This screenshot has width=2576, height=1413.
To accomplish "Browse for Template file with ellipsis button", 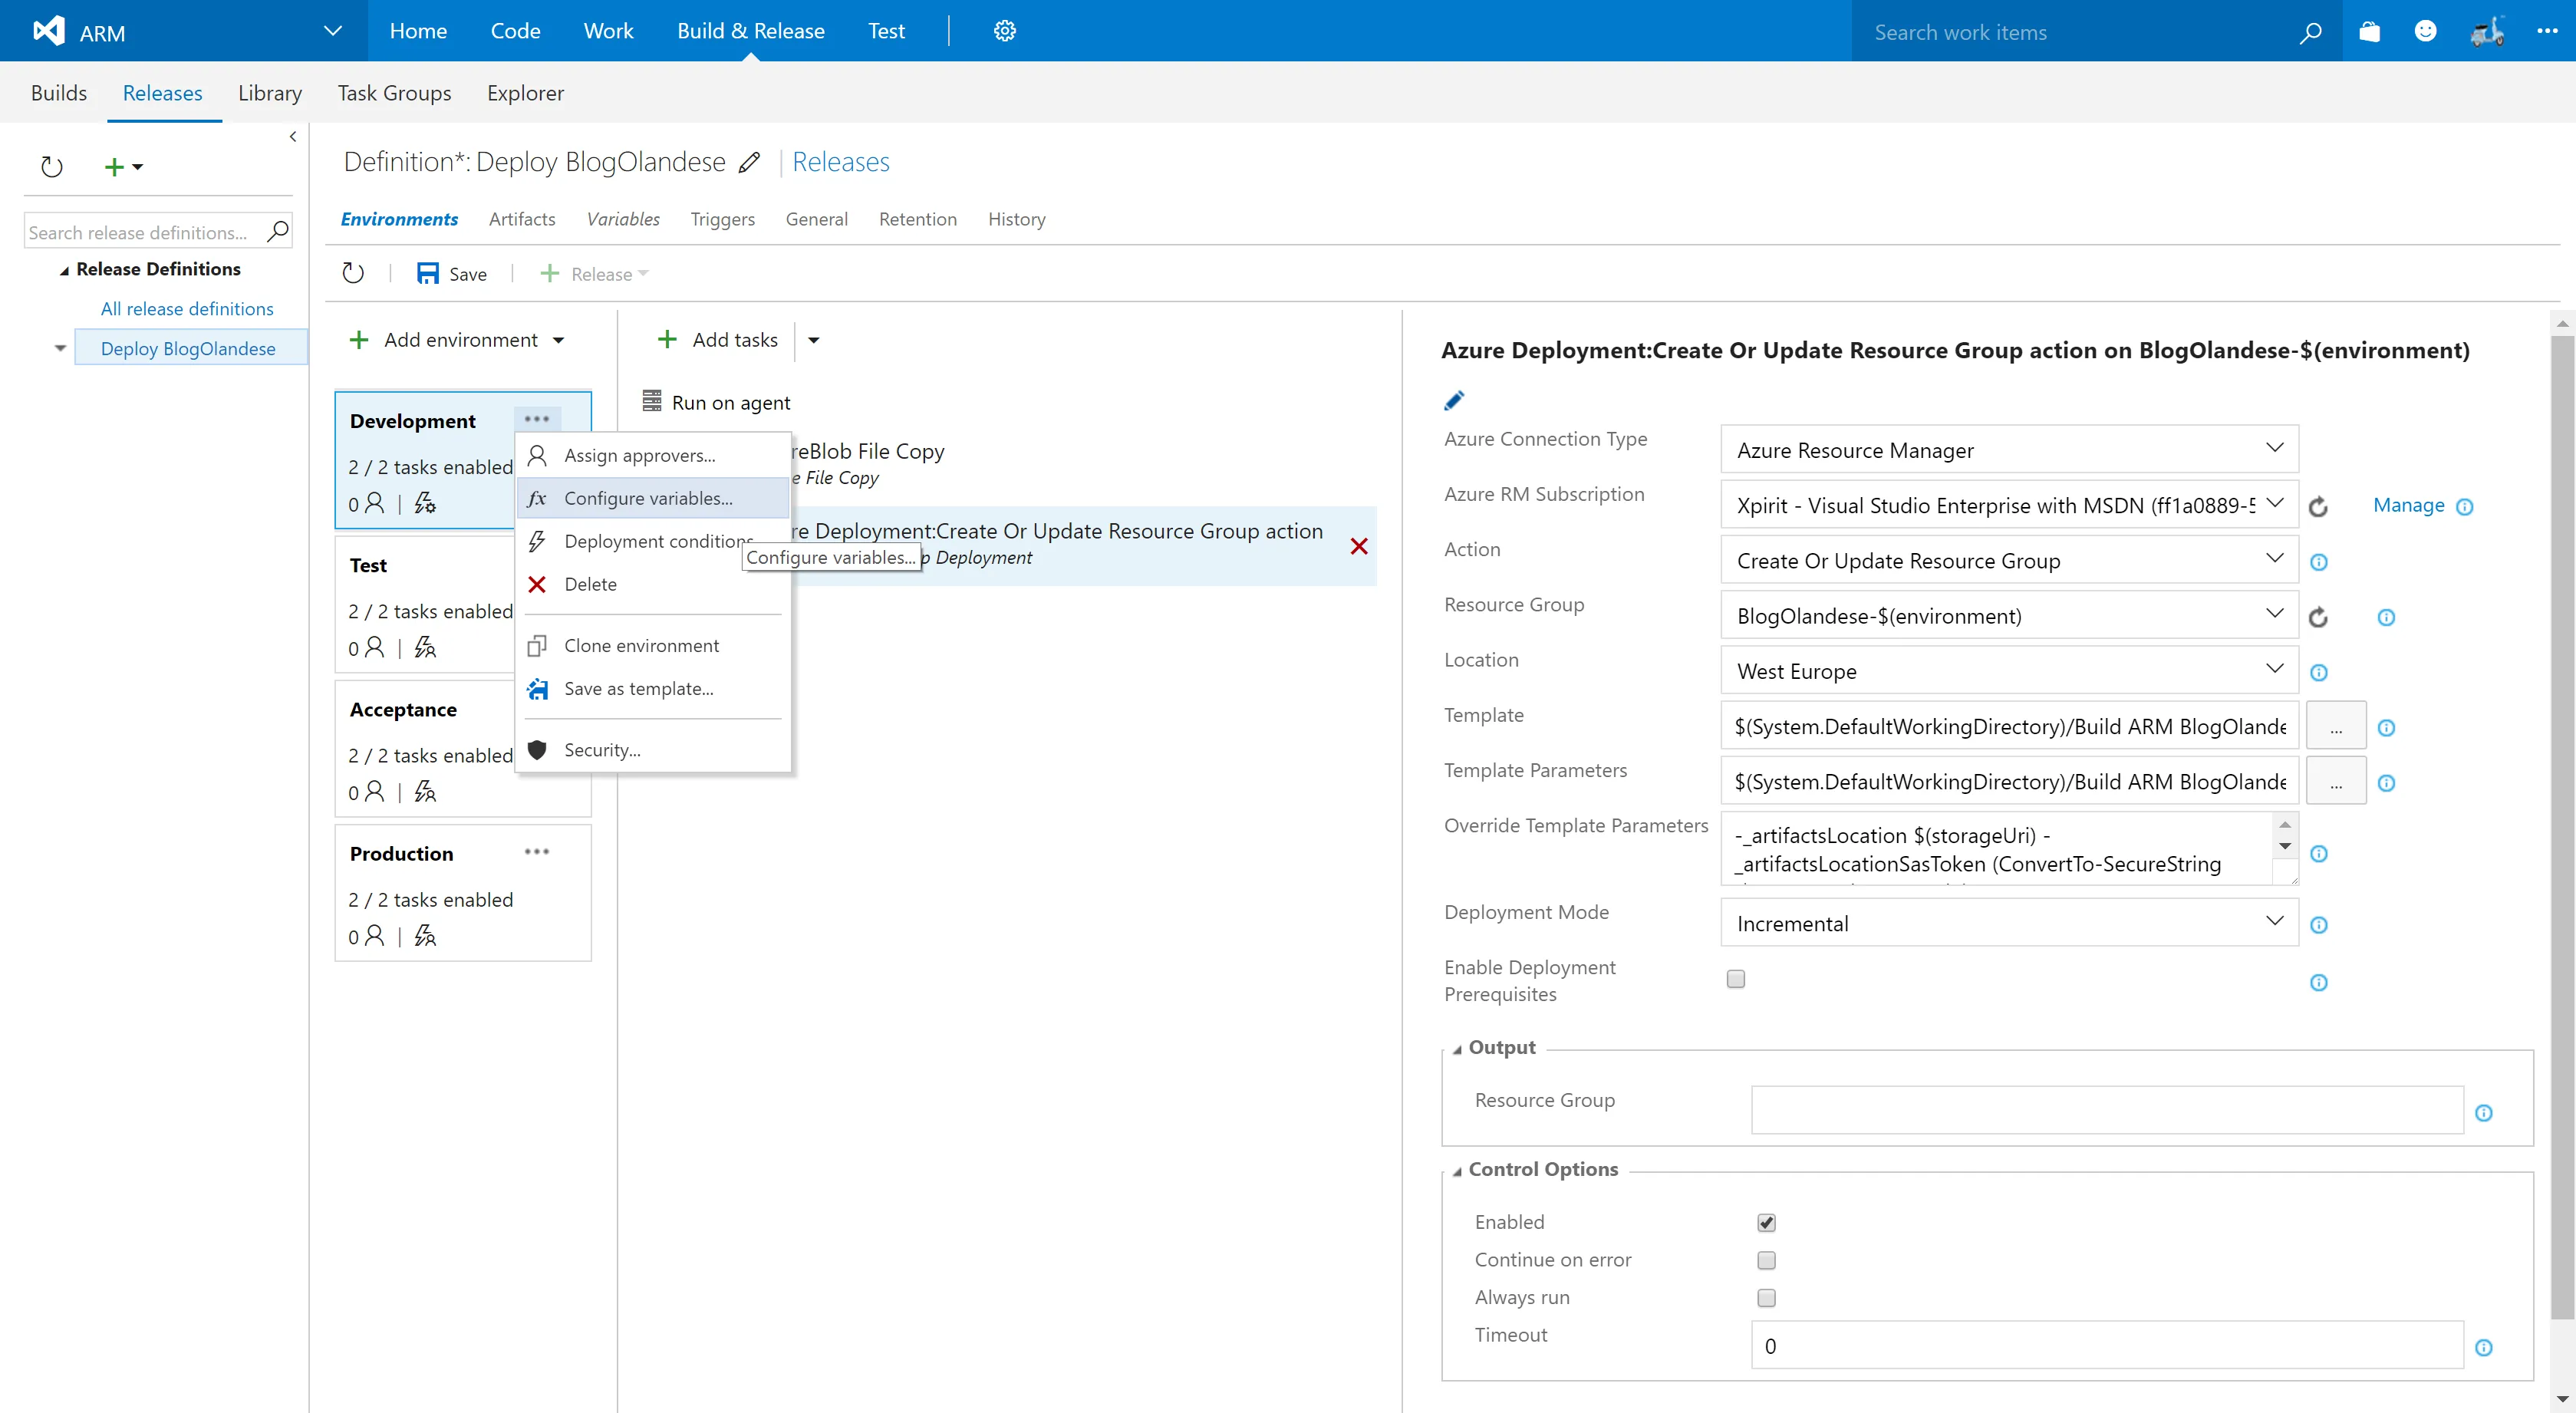I will tap(2336, 726).
